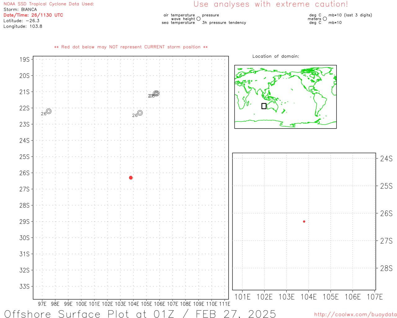Click the '19S' latitude label on main map
This screenshot has width=397, height=318.
tap(25, 59)
